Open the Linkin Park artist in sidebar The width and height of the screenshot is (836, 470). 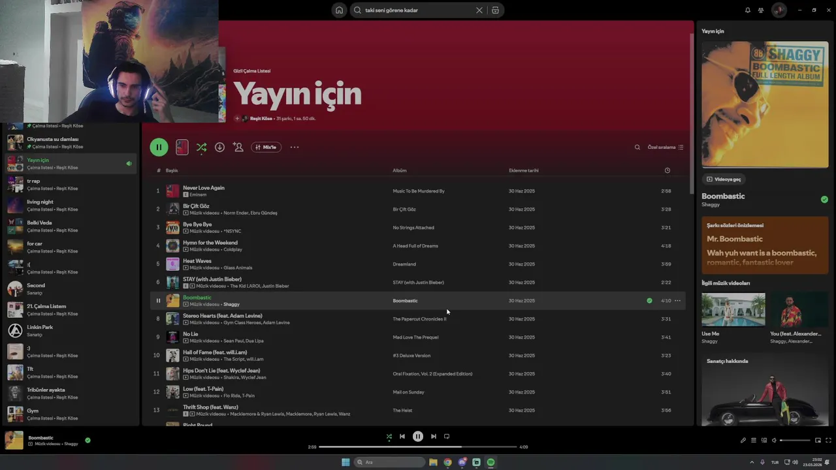pyautogui.click(x=72, y=330)
